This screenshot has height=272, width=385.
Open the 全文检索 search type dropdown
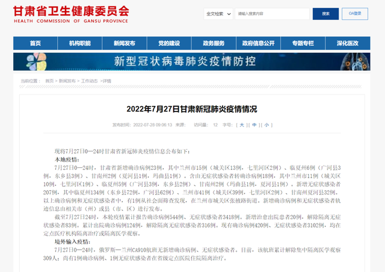click(x=217, y=13)
